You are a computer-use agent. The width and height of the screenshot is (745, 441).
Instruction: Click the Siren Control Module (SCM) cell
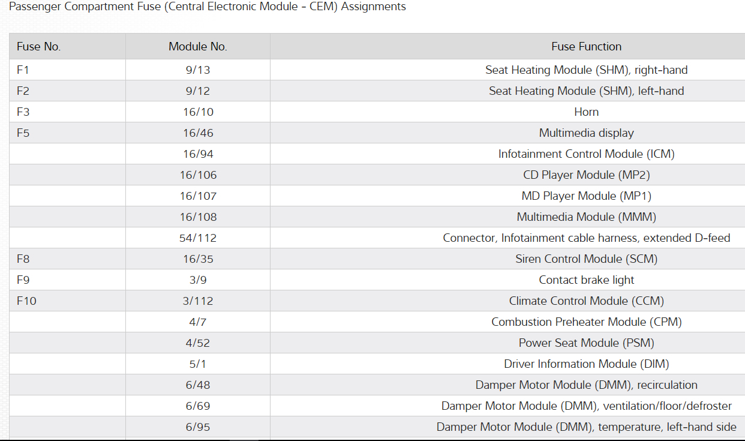coord(586,259)
